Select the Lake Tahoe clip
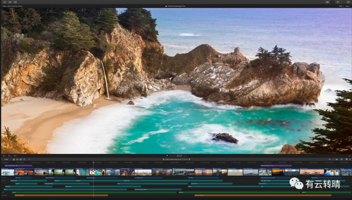352x200 pixels. (113, 172)
